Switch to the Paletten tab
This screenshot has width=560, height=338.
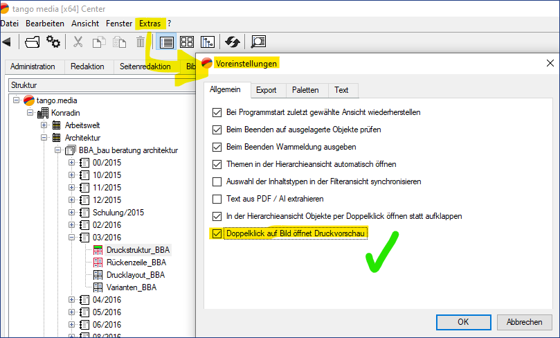[x=305, y=90]
